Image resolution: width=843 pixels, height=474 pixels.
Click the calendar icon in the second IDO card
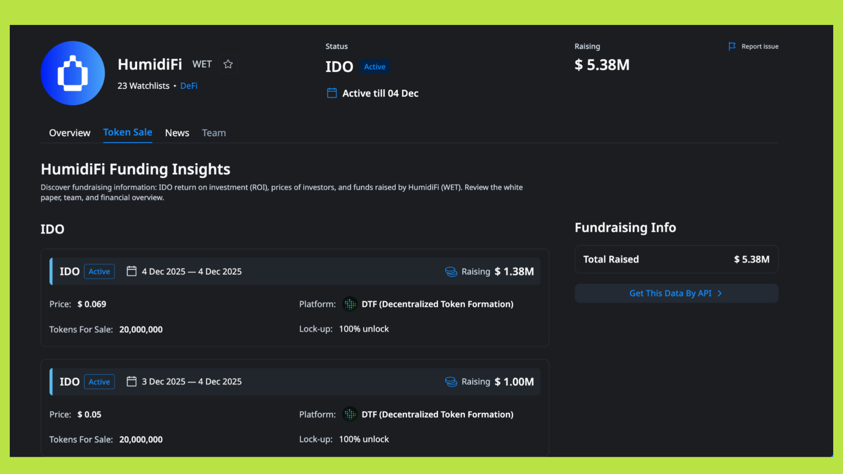(x=131, y=381)
